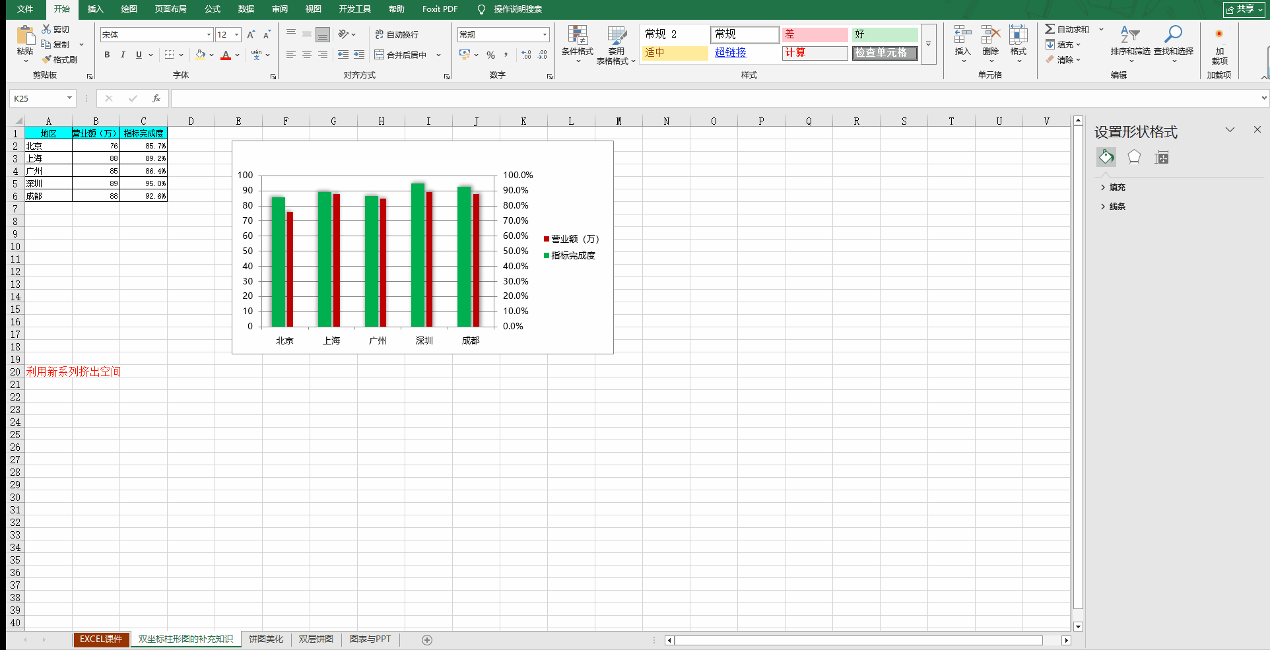Toggle Bold formatting

[107, 55]
